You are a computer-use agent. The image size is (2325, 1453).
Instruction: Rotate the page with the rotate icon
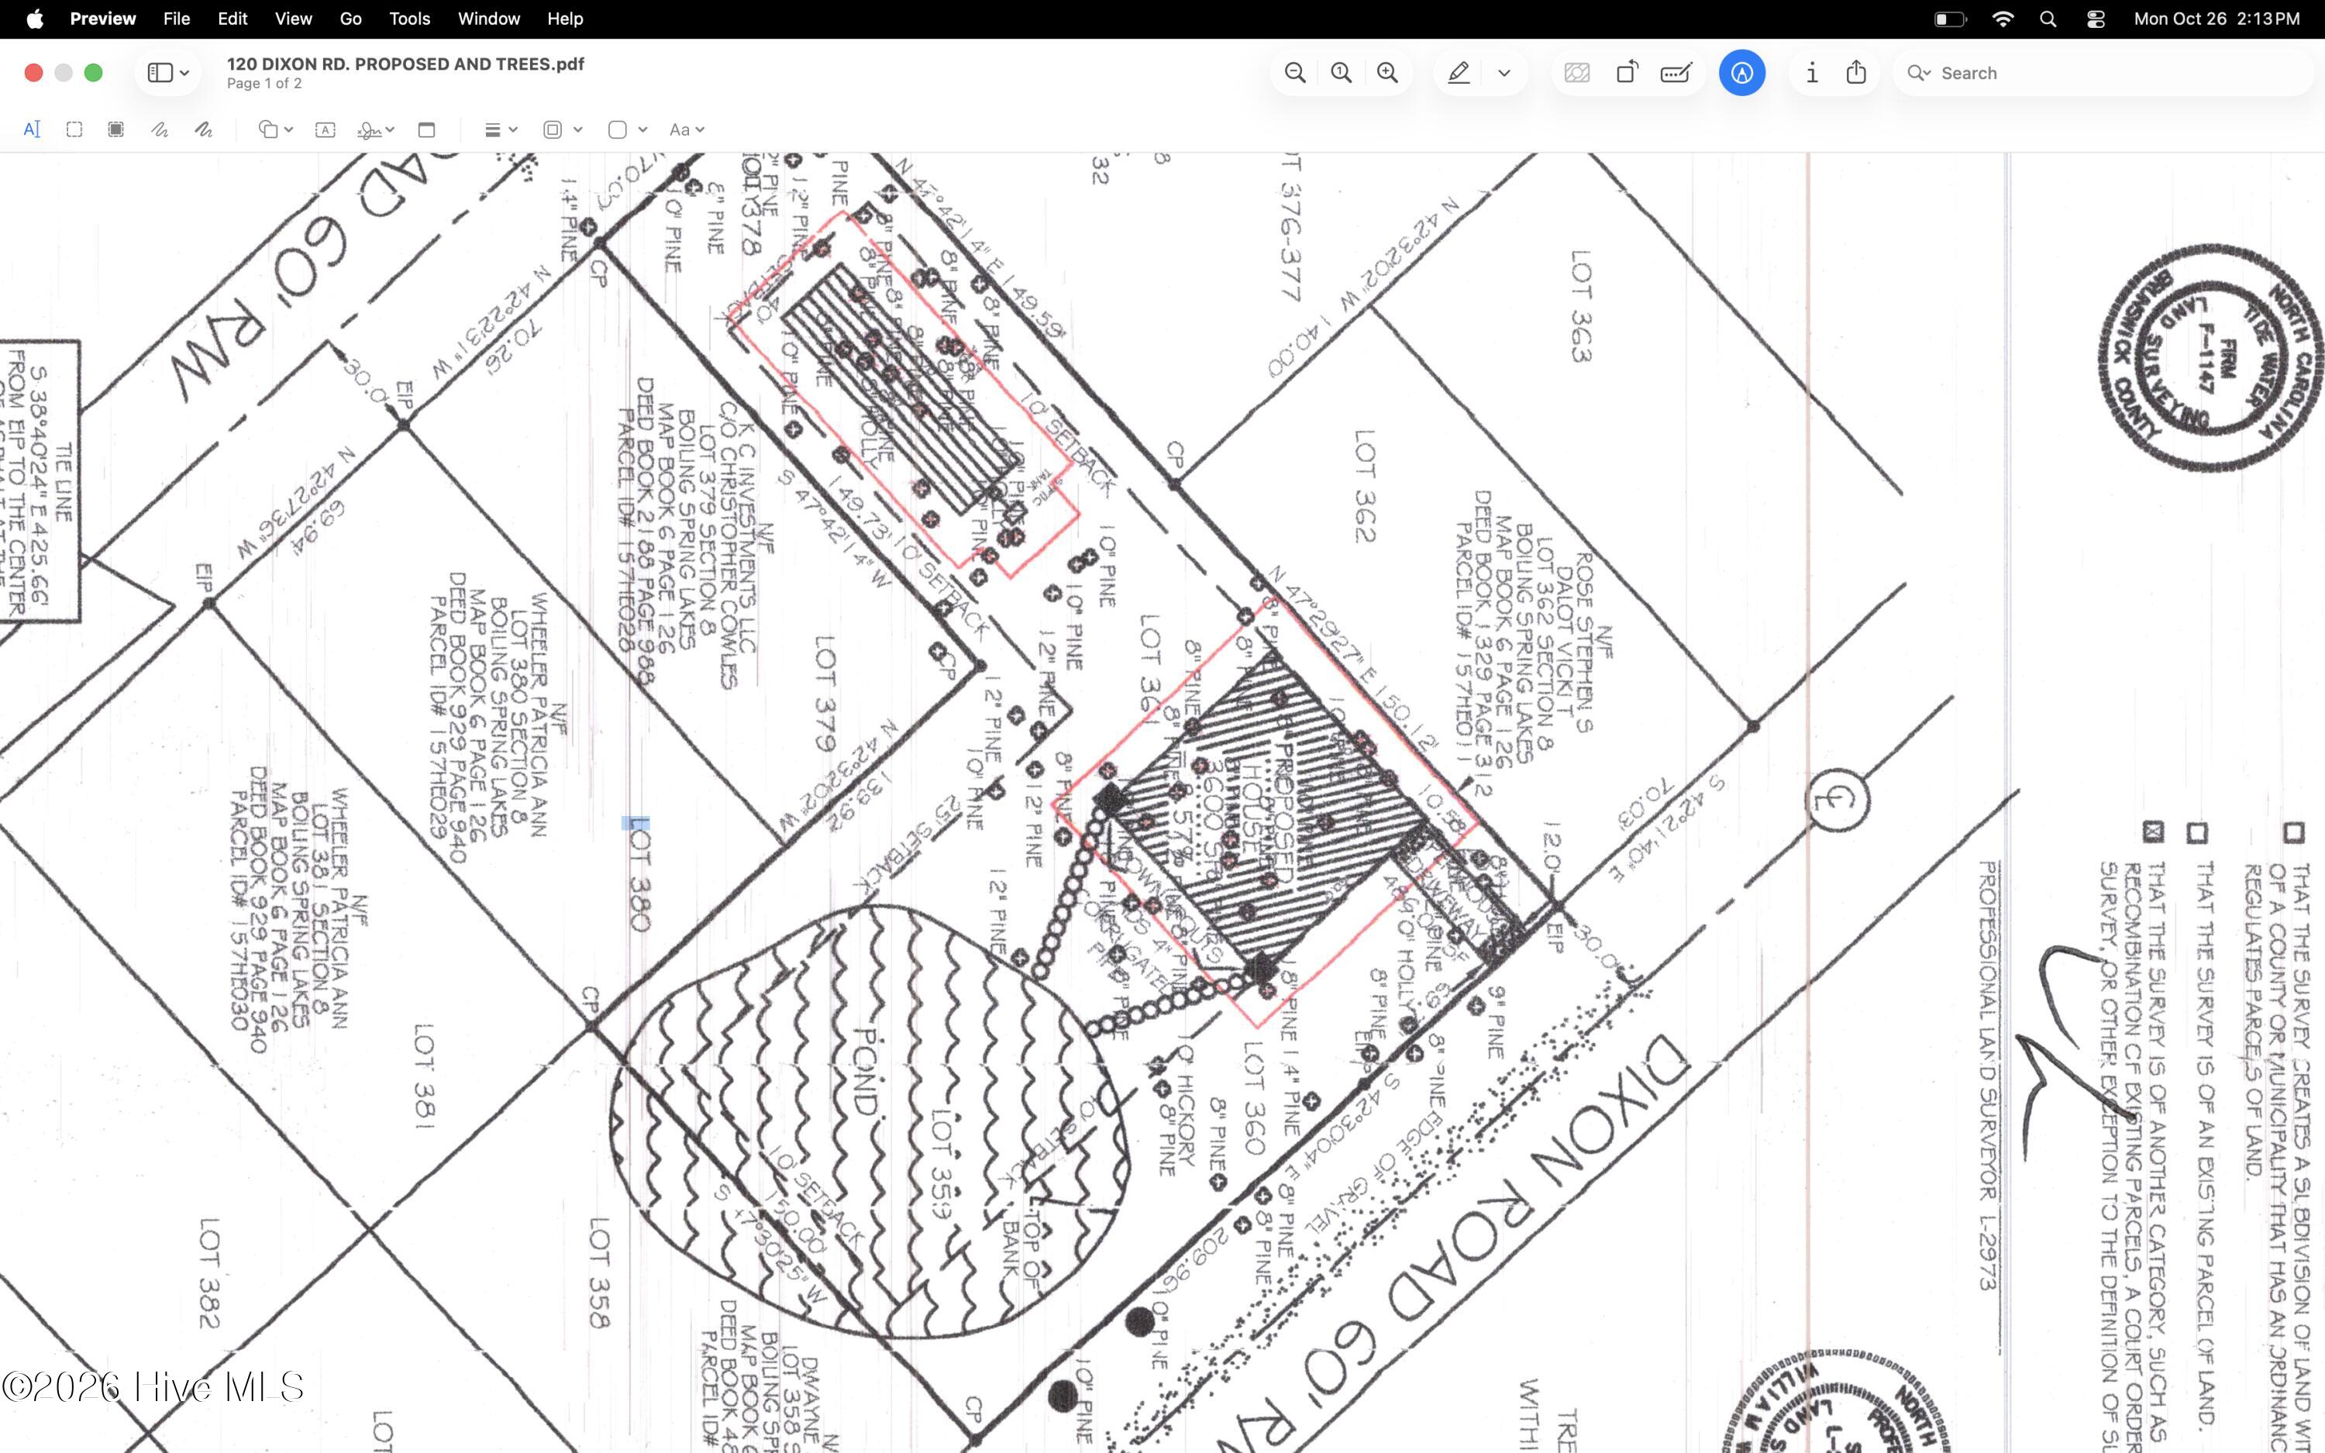click(x=1627, y=73)
